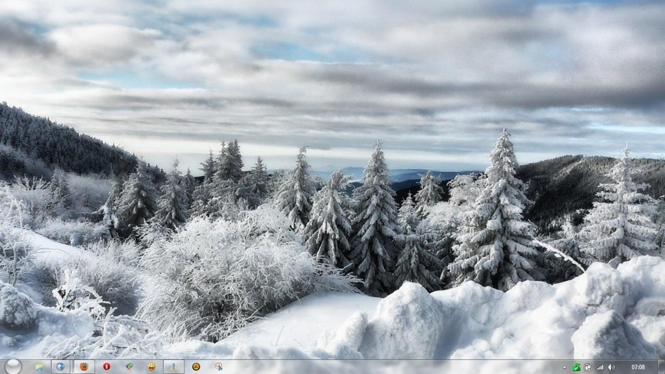Open the green chat bubble taskbar icon
Image resolution: width=665 pixels, height=374 pixels.
tap(129, 367)
